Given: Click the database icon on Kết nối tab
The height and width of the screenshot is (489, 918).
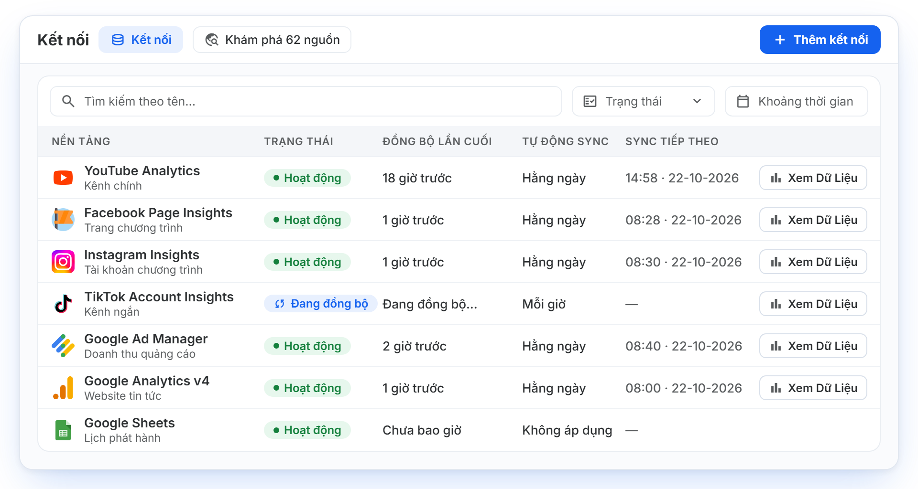Looking at the screenshot, I should point(118,40).
